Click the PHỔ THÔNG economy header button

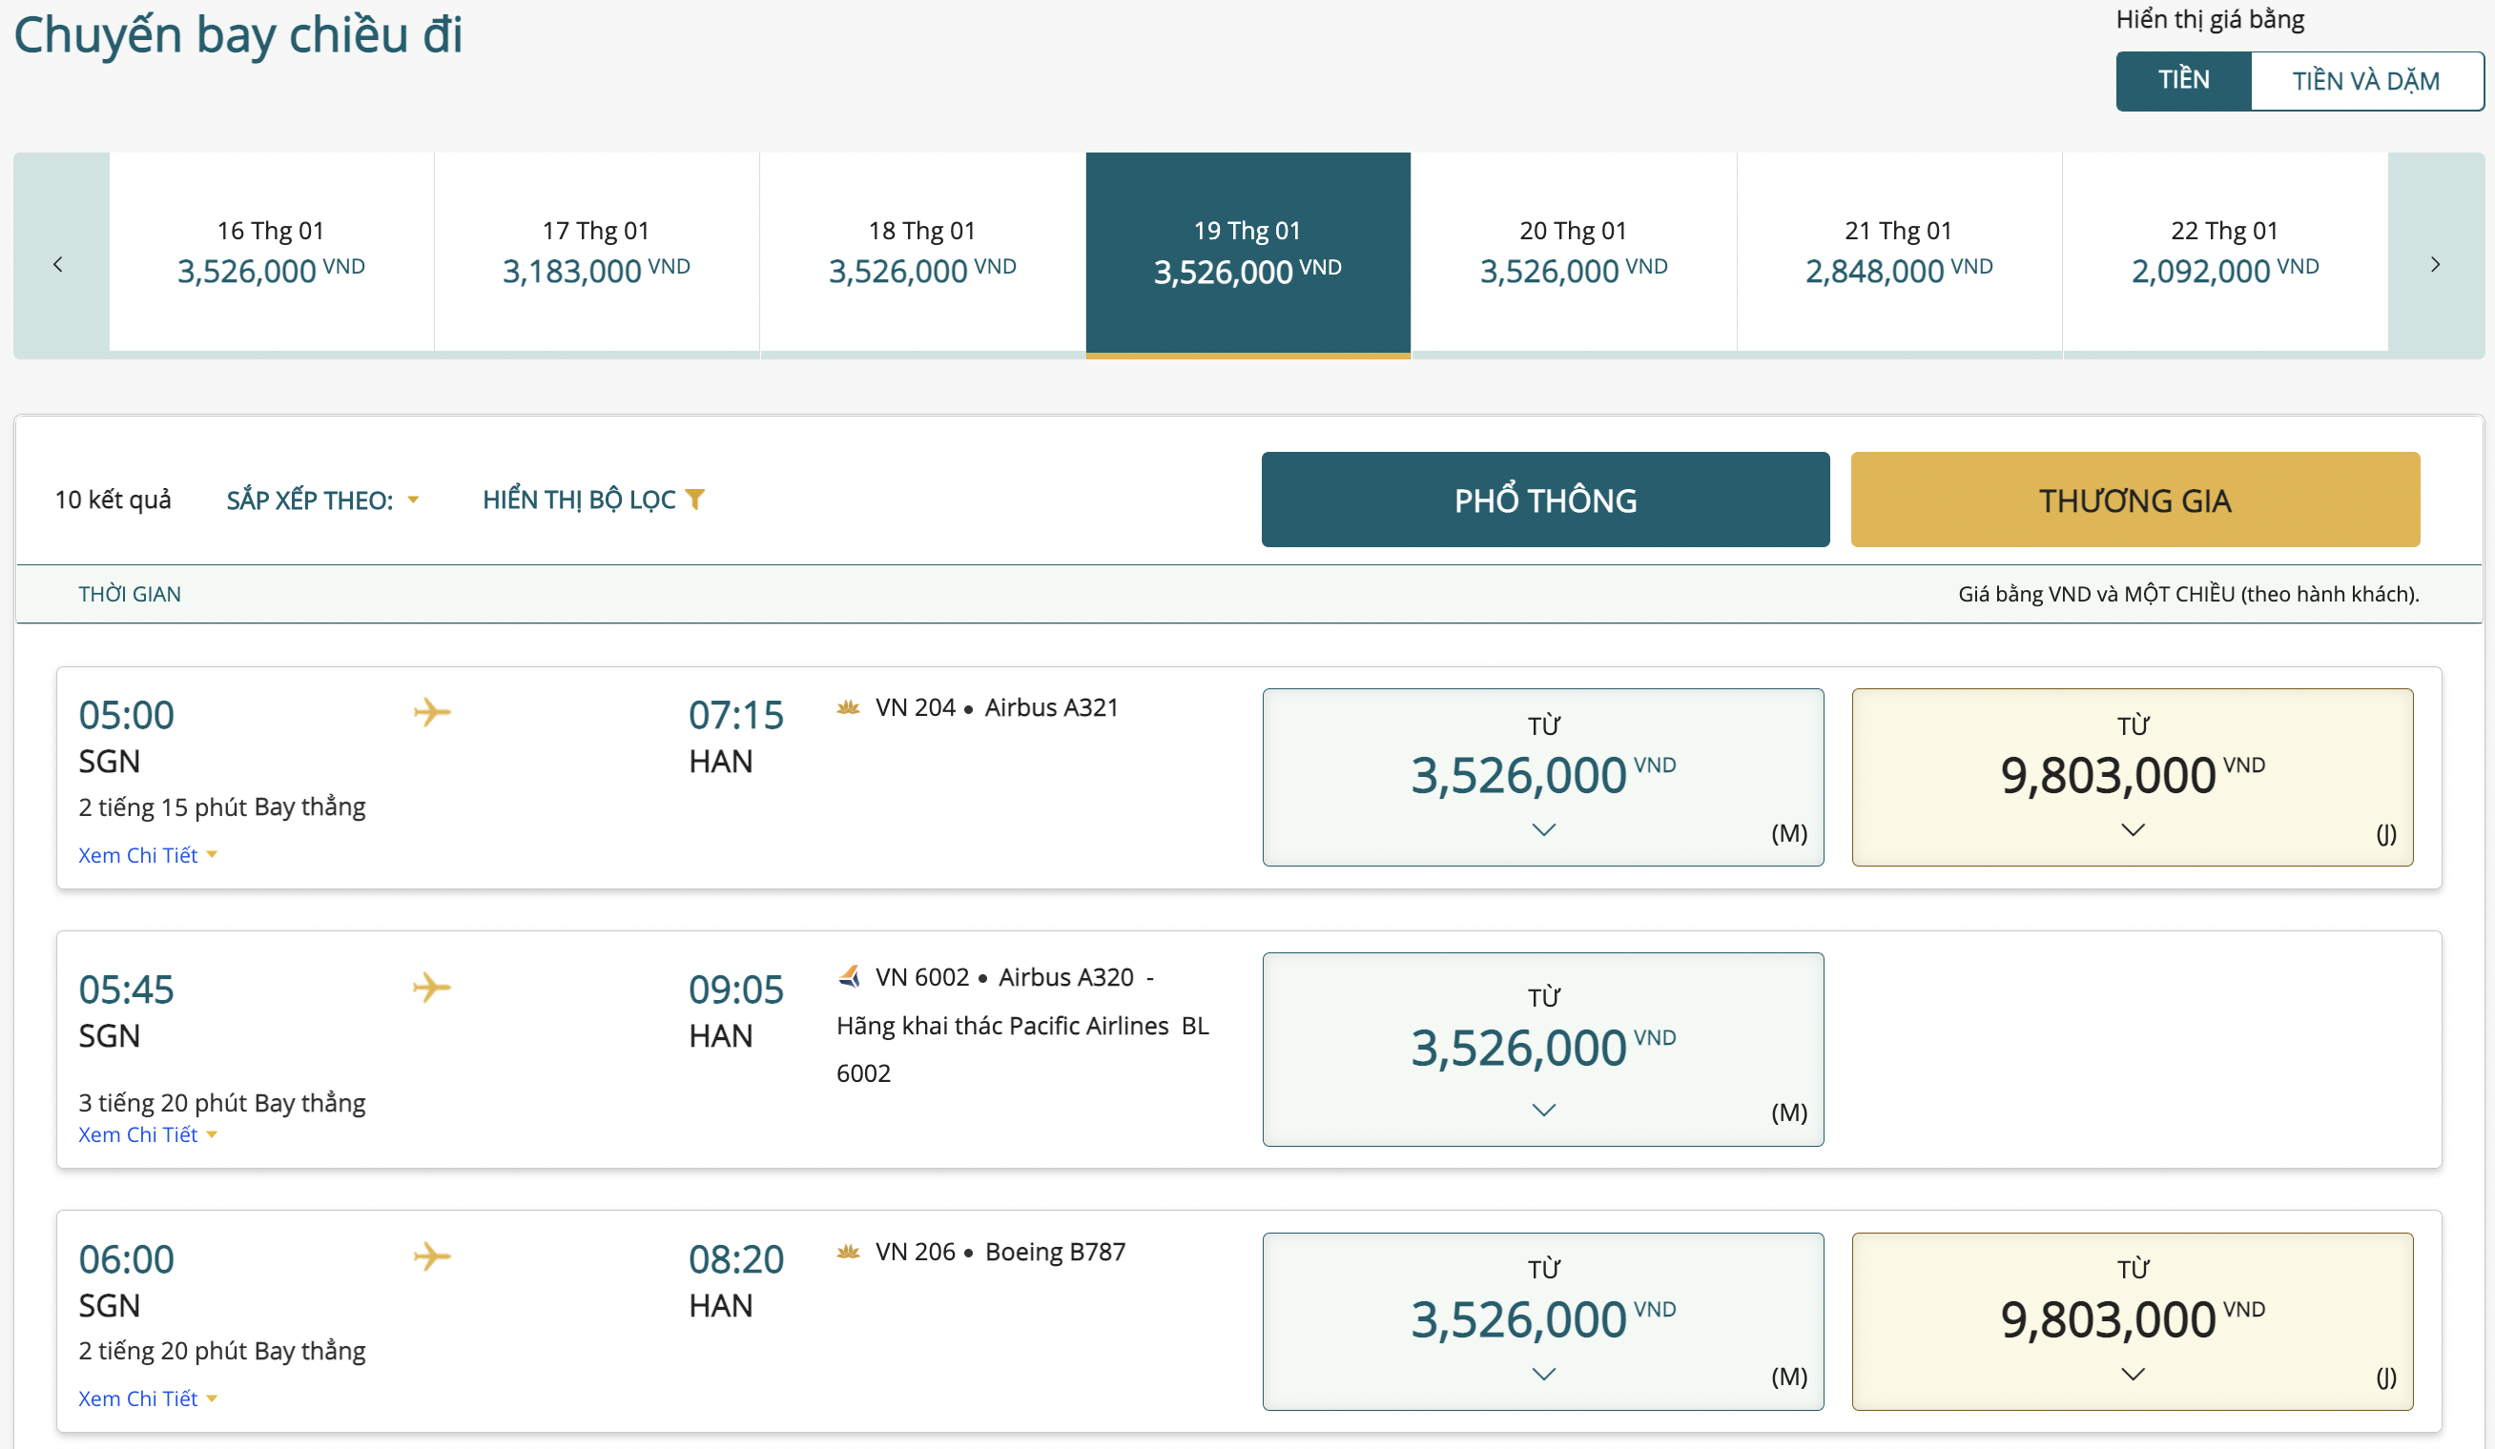pos(1545,500)
